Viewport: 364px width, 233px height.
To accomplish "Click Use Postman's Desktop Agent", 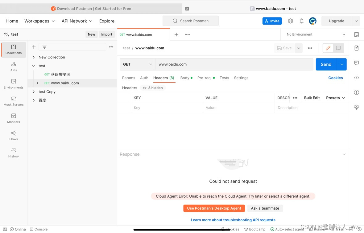I will click(214, 208).
